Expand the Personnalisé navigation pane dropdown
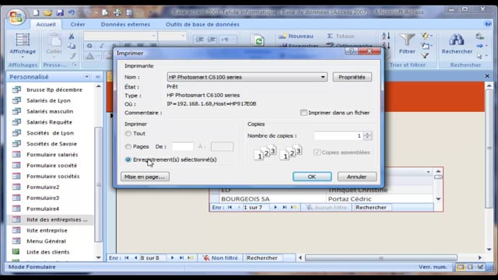 tap(86, 77)
